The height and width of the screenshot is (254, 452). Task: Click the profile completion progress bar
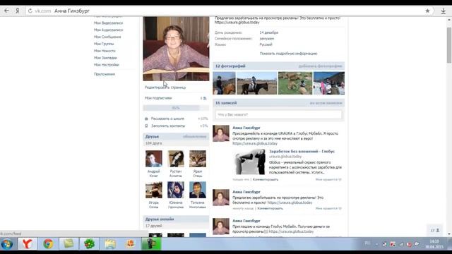(x=176, y=108)
